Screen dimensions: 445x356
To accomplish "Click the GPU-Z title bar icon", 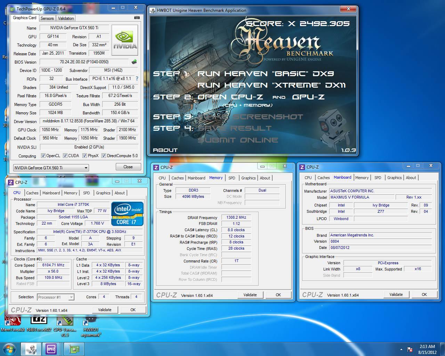I will click(x=13, y=8).
